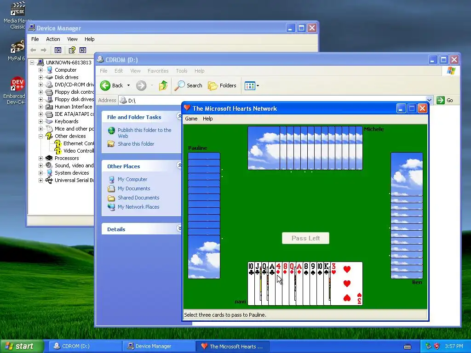The image size is (471, 353).
Task: Select the Jack of clubs card
Action: (x=258, y=283)
